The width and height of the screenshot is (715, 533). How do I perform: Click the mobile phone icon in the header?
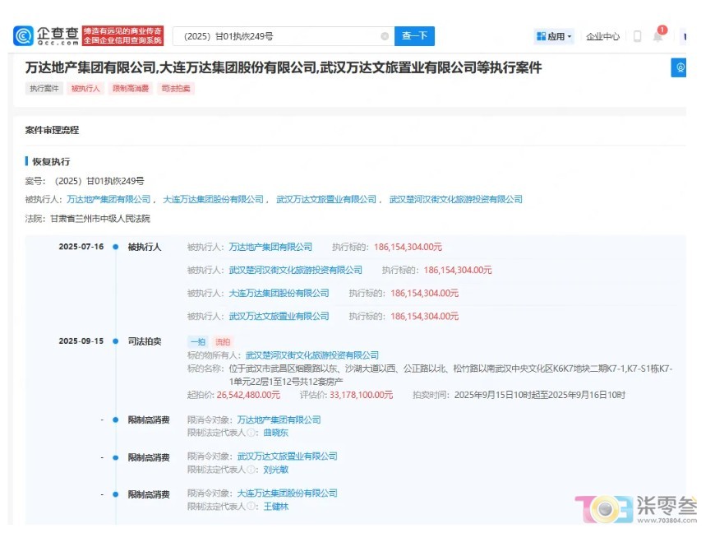(x=637, y=36)
